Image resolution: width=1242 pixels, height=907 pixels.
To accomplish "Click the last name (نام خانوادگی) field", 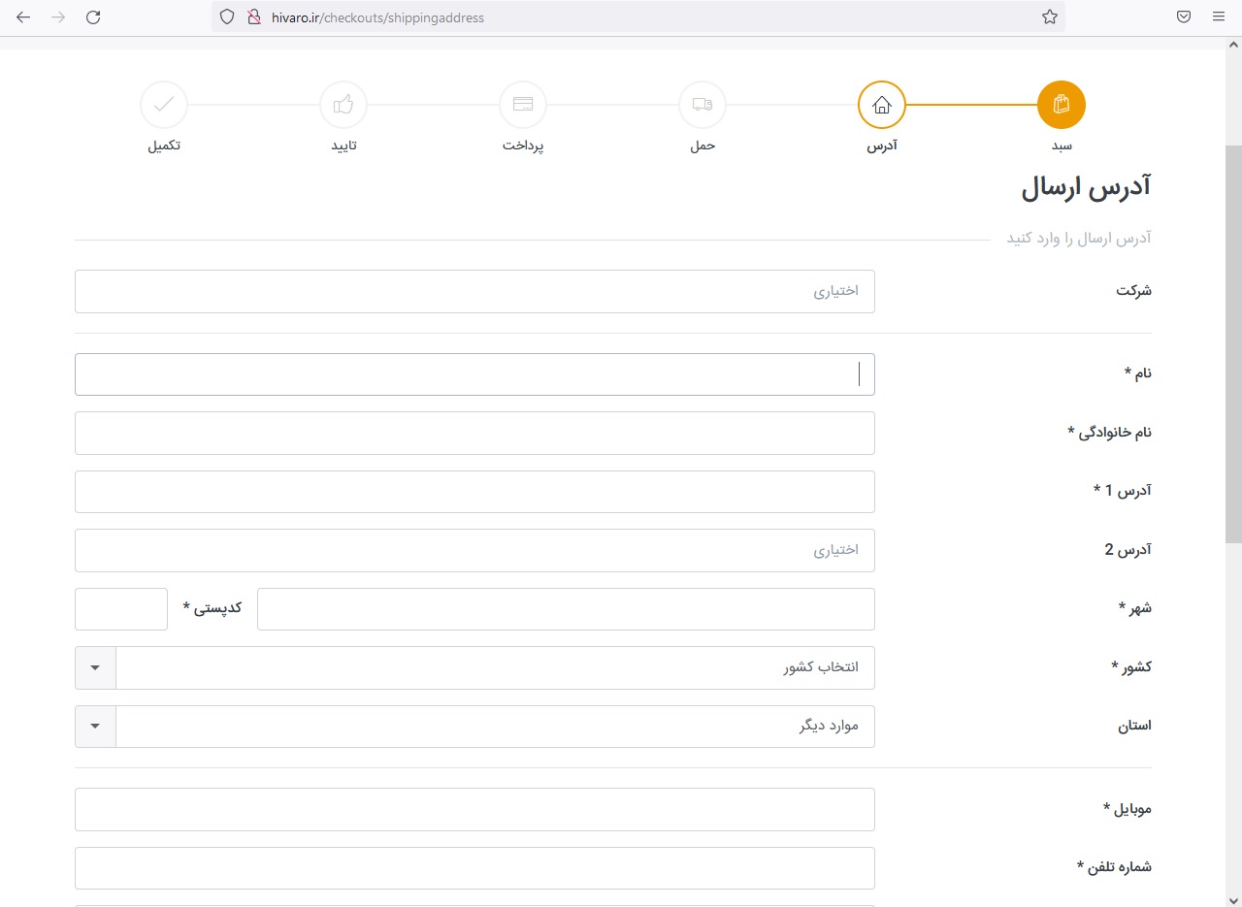I will [474, 433].
